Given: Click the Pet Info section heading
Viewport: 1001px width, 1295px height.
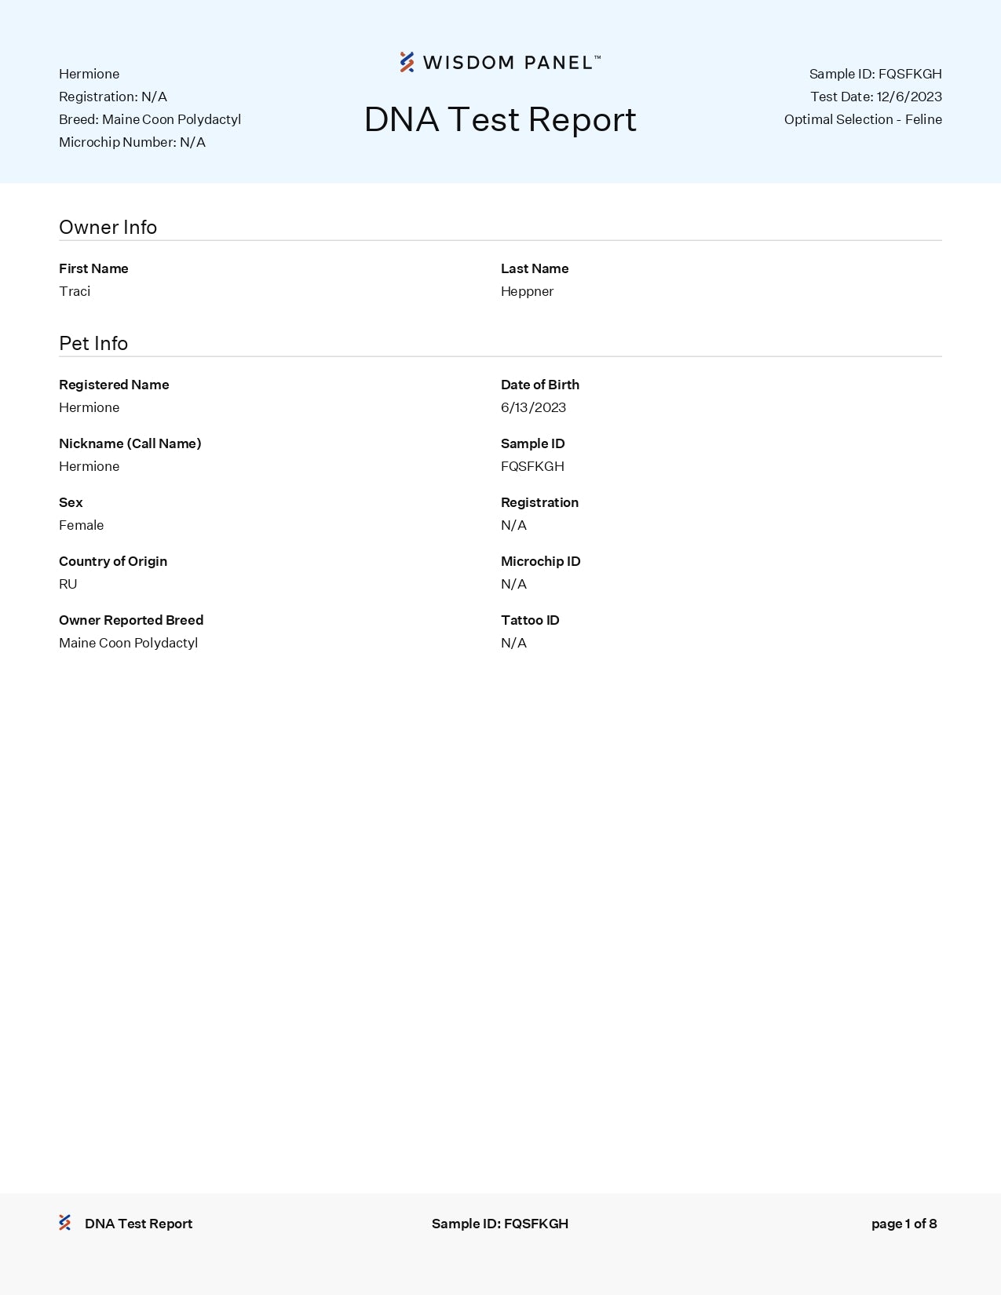Looking at the screenshot, I should [x=93, y=344].
